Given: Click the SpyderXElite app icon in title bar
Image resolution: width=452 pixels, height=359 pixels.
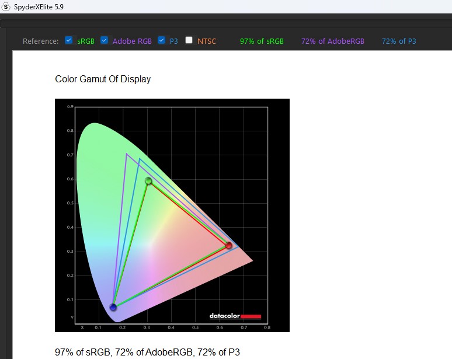Looking at the screenshot, I should point(6,6).
